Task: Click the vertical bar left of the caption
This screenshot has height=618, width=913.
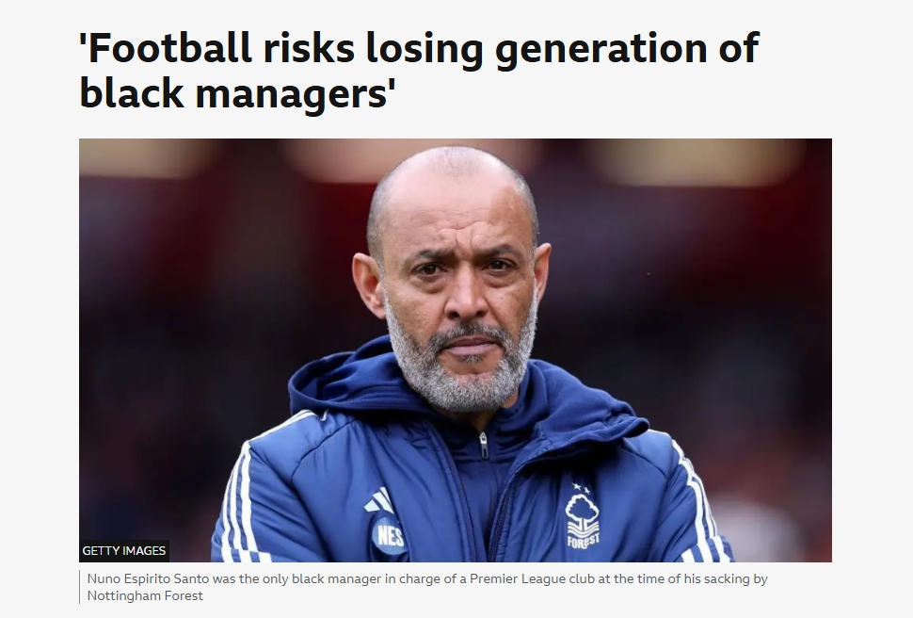Action: (80, 587)
